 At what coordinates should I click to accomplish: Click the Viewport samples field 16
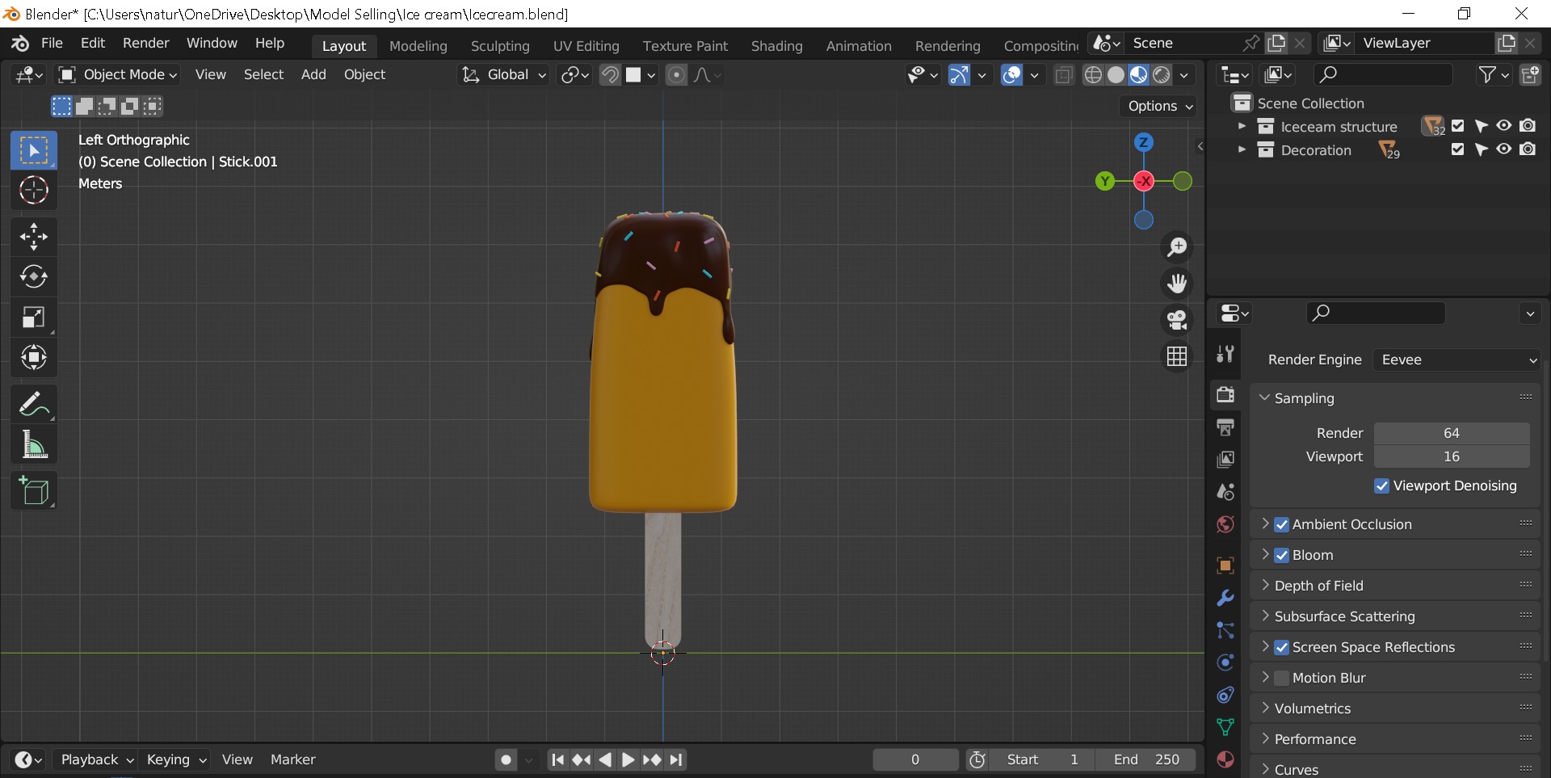pyautogui.click(x=1452, y=456)
